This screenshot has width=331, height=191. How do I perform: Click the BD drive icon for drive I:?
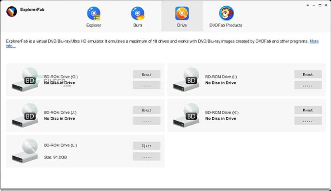click(x=186, y=79)
